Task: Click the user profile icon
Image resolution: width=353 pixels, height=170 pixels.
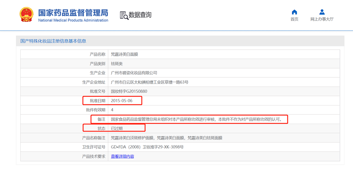Action: [322, 12]
